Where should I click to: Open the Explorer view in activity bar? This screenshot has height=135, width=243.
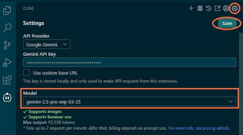[x=7, y=10]
